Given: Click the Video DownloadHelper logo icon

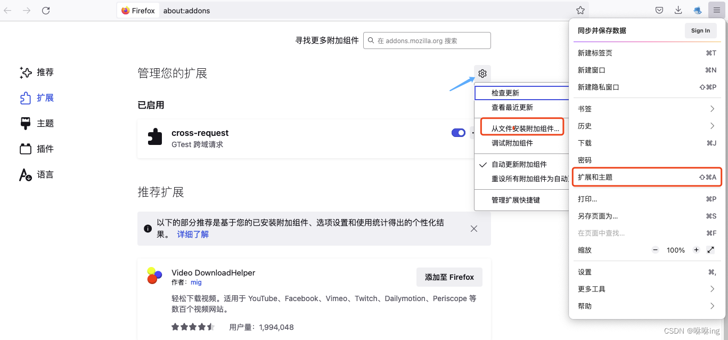Looking at the screenshot, I should [x=154, y=276].
